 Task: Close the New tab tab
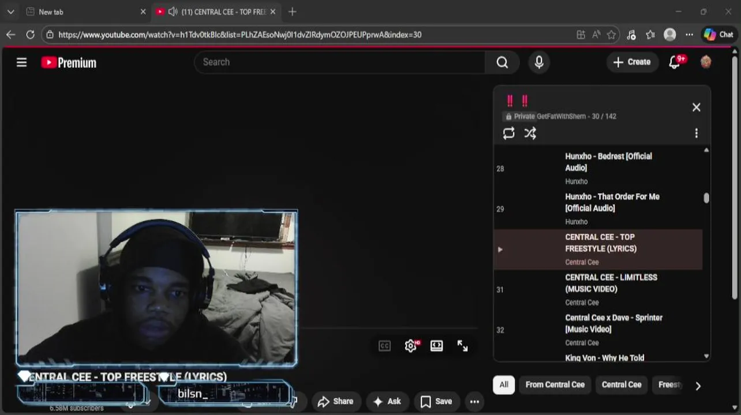(x=143, y=12)
